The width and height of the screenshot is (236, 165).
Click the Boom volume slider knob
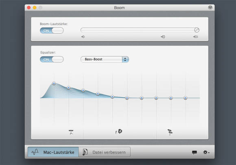pos(197,30)
